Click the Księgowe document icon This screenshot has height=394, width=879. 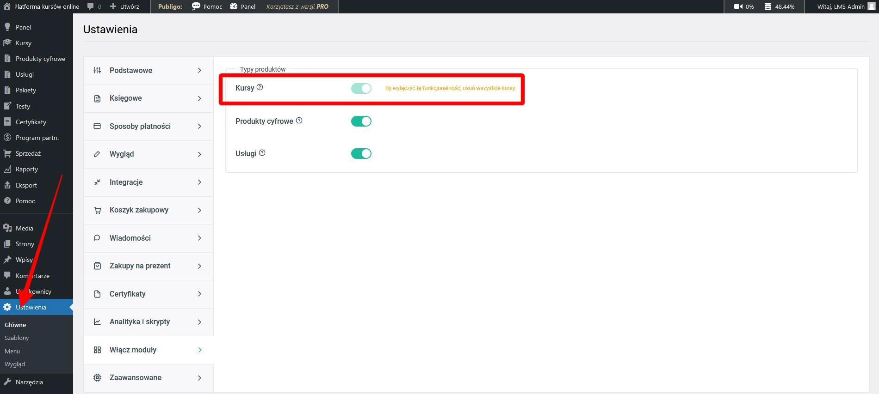click(97, 98)
